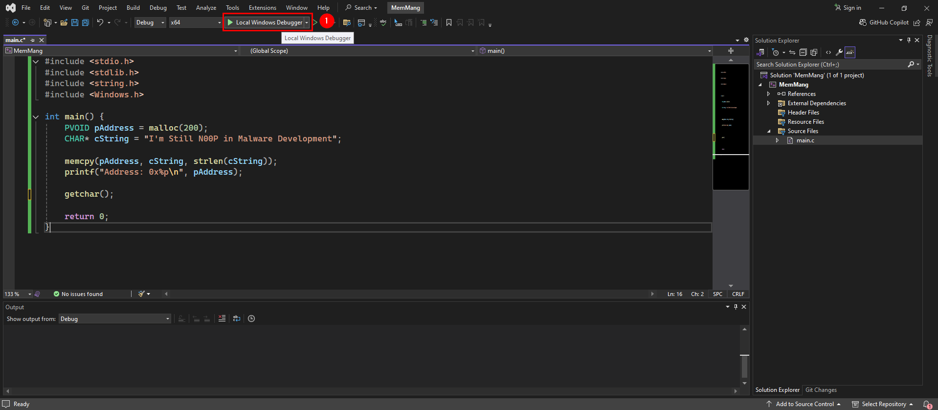
Task: Open the Debug menu in the menu bar
Action: 158,8
